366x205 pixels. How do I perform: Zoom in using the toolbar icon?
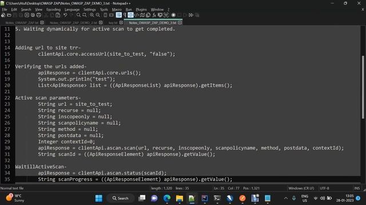(91, 15)
